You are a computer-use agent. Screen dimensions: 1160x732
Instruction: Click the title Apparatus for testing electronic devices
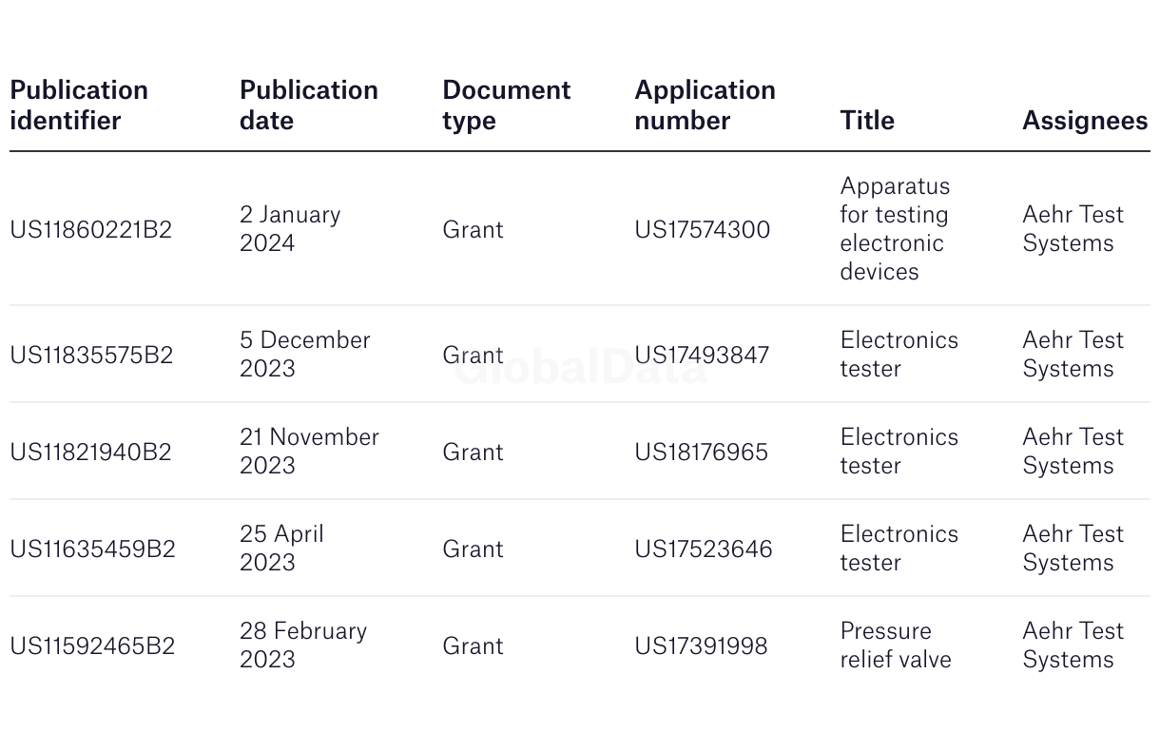895,229
